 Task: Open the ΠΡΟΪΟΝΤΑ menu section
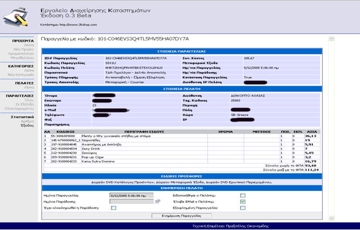(23, 41)
